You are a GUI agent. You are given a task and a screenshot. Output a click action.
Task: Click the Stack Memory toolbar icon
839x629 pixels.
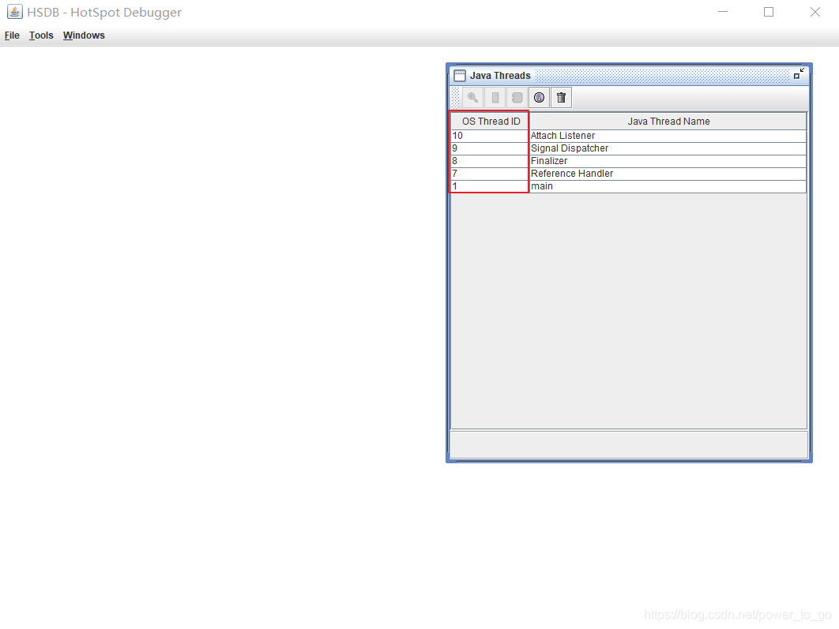point(495,98)
